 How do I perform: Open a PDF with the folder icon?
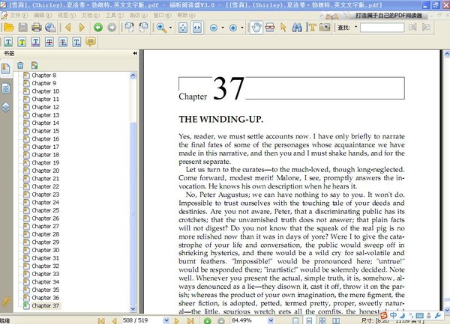9,28
